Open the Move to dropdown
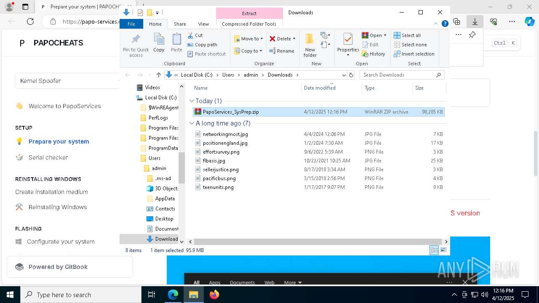Viewport: 539px width, 303px height. tap(248, 39)
